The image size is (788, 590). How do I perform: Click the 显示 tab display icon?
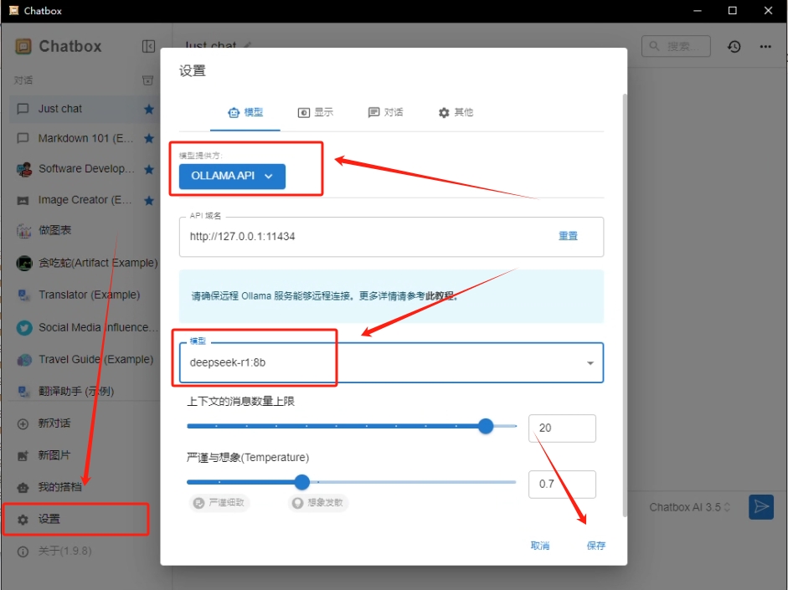coord(303,113)
